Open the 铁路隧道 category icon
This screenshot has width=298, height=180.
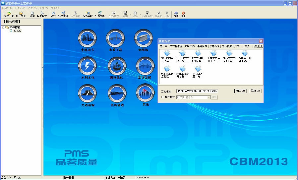(x=117, y=93)
